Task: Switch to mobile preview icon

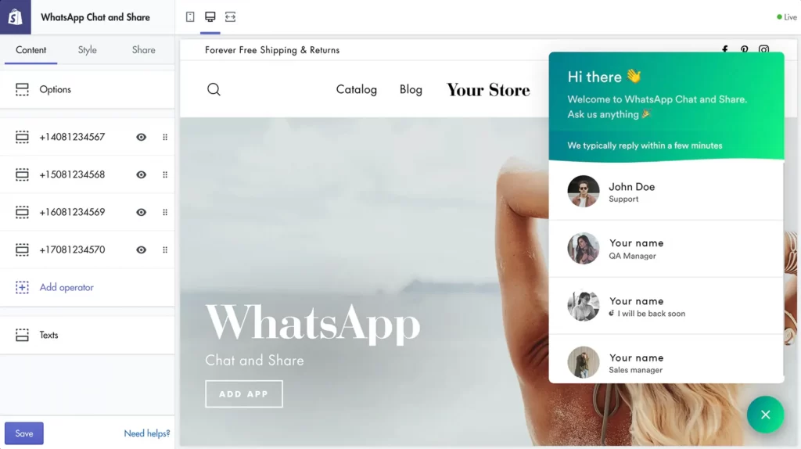Action: click(x=190, y=17)
